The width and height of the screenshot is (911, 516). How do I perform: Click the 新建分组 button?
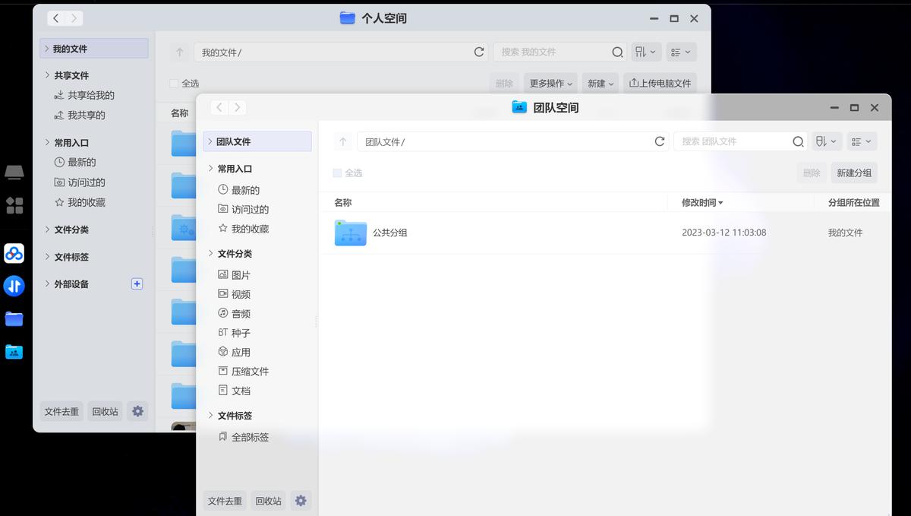pos(853,173)
